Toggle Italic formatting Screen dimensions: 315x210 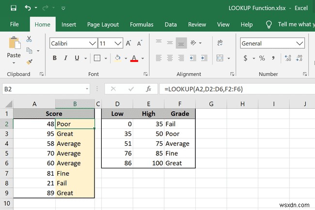(65, 58)
